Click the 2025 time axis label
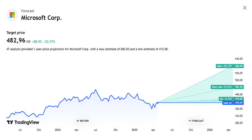Screen dimensions: 252x140 (134, 130)
